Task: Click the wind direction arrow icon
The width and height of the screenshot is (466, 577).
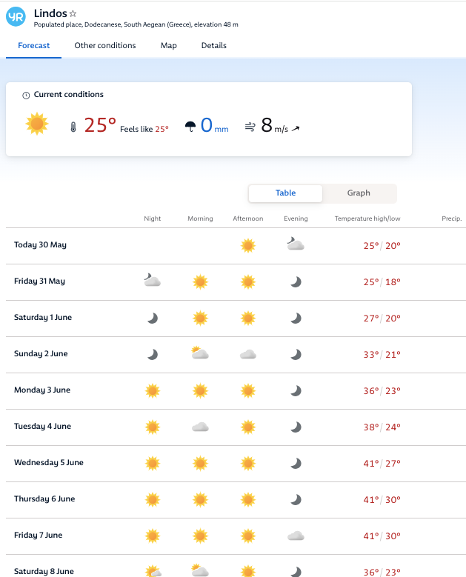Action: 296,128
